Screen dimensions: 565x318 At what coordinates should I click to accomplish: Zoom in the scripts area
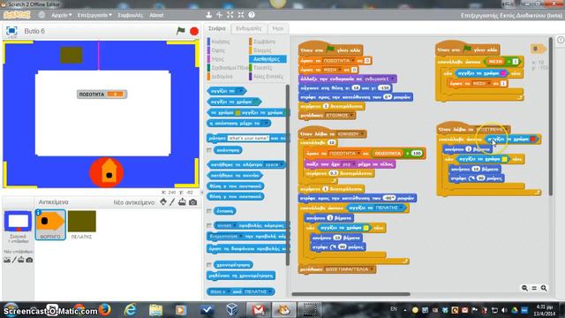pyautogui.click(x=544, y=288)
